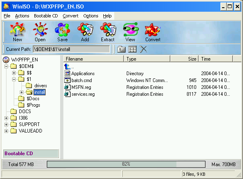This screenshot has width=243, height=179.
Task: Open the Help menu
Action: (x=107, y=16)
